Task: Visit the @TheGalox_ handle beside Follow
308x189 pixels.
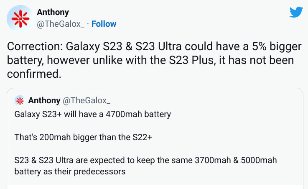Action: (61, 24)
